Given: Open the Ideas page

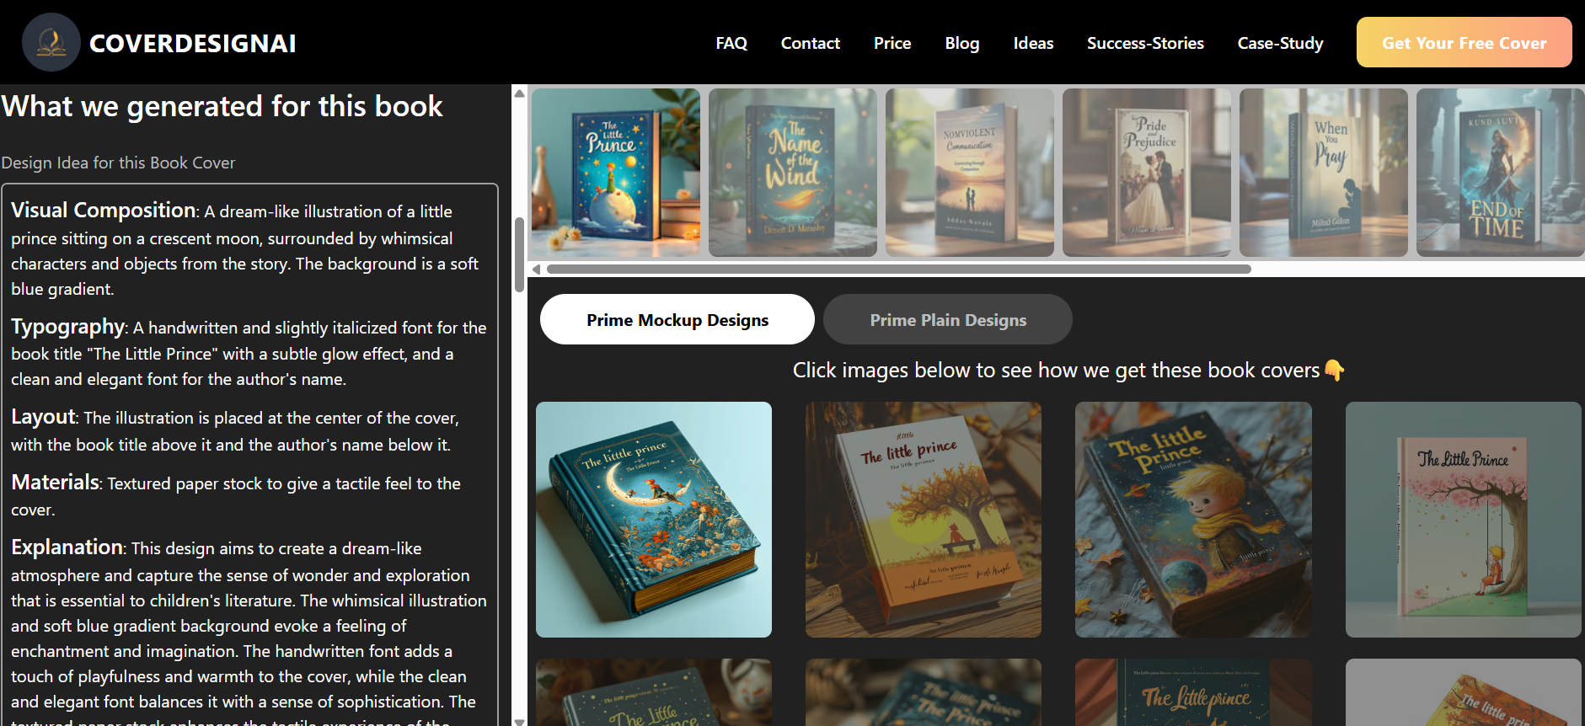Looking at the screenshot, I should pos(1033,43).
